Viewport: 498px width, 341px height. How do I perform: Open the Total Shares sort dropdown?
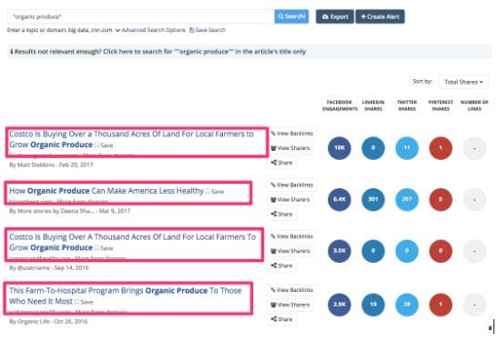click(x=463, y=82)
